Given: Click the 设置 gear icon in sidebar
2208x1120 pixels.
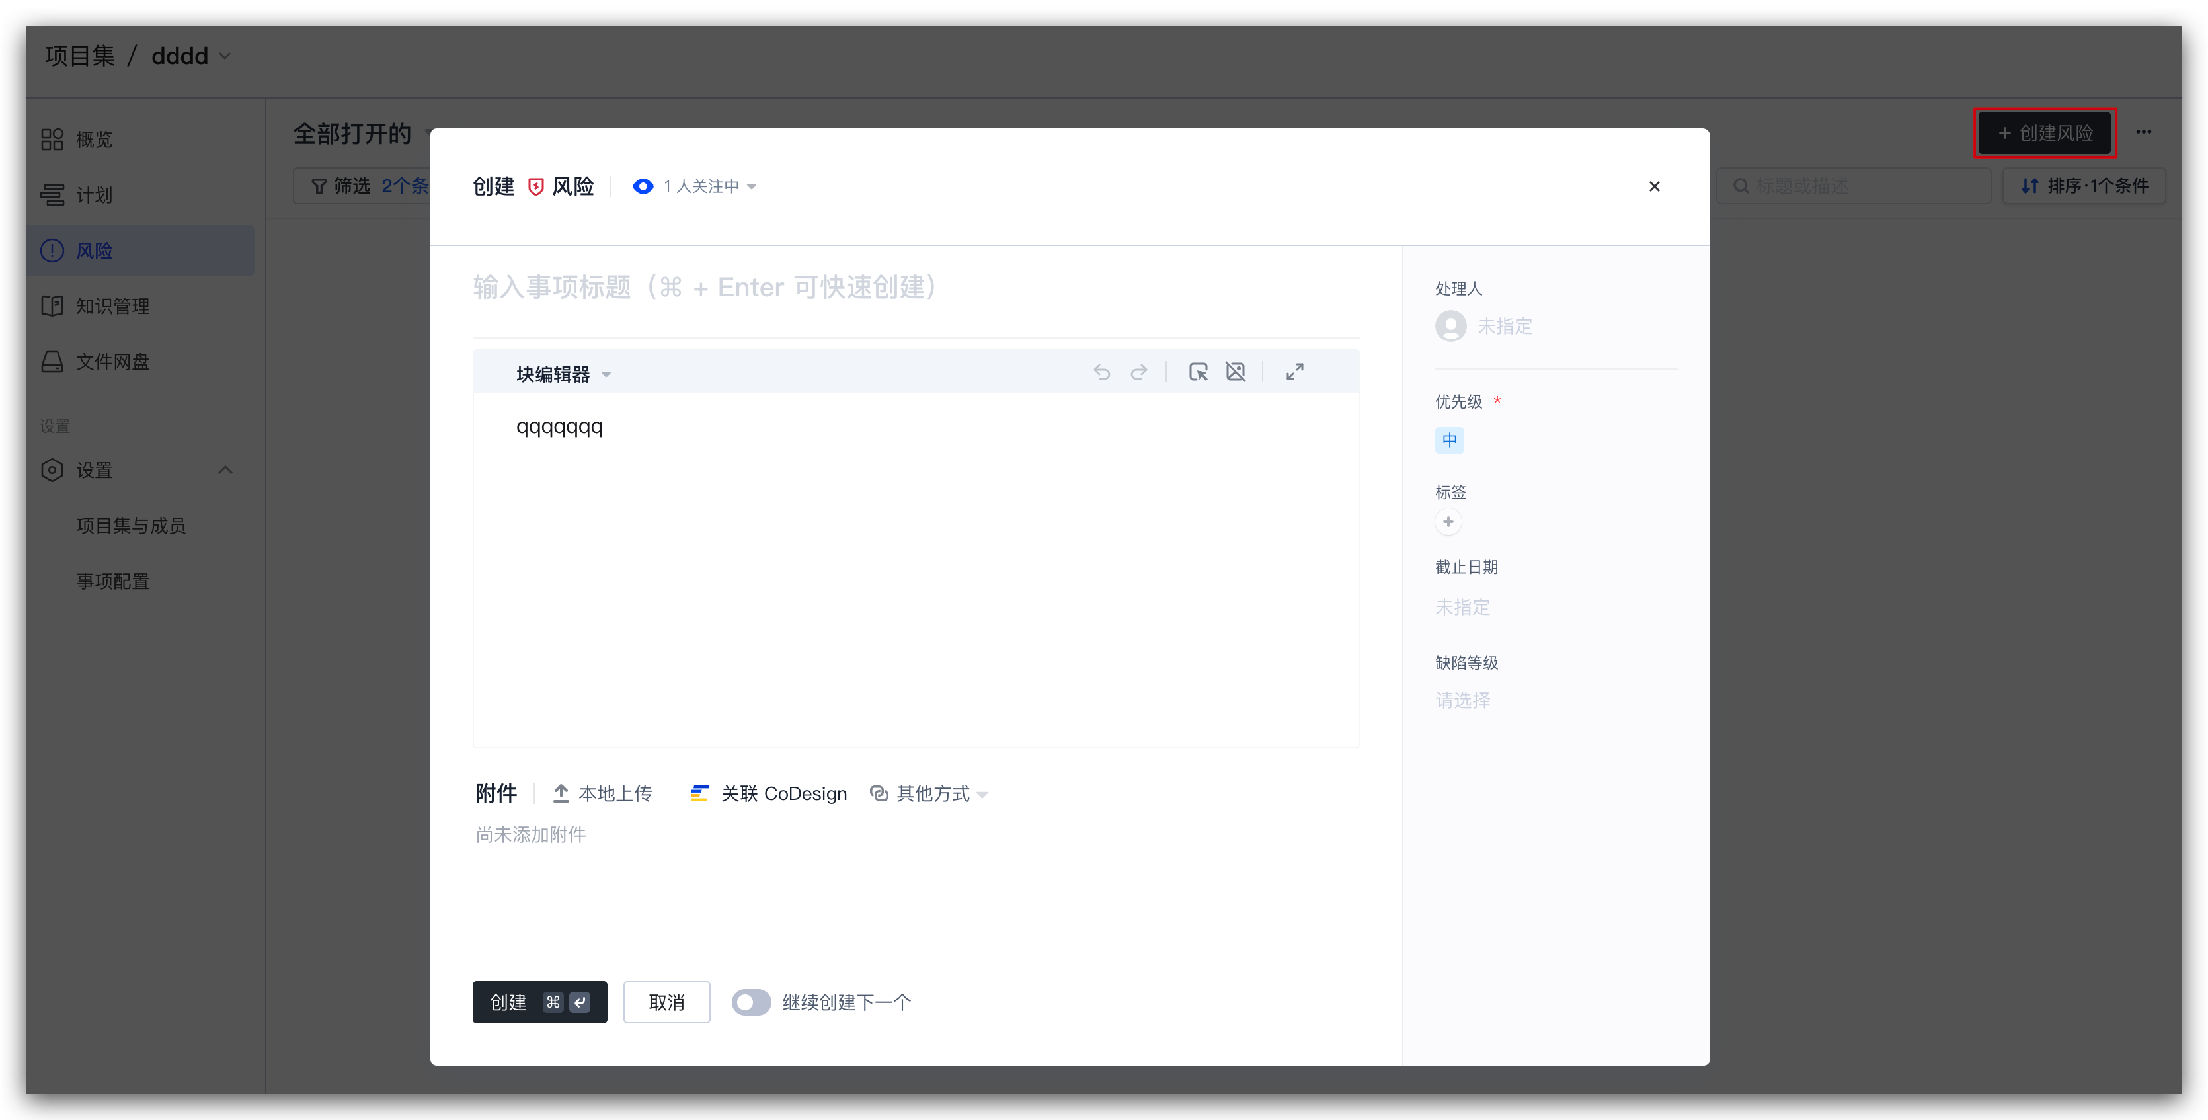Looking at the screenshot, I should click(x=52, y=471).
